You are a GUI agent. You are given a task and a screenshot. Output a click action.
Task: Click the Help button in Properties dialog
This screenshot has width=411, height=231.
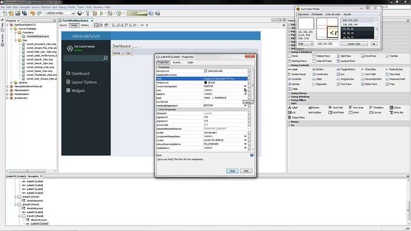pyautogui.click(x=246, y=171)
